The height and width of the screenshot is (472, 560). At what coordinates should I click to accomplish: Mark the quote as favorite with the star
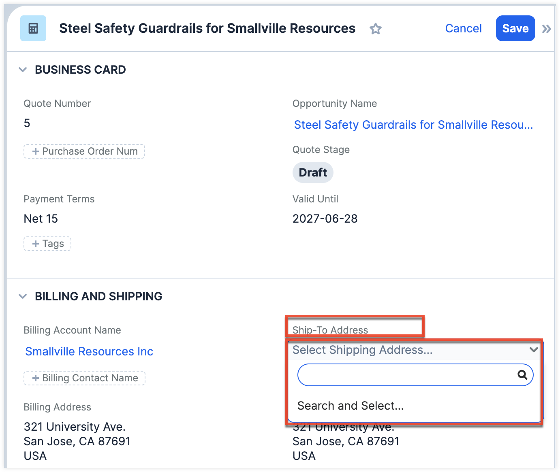click(x=376, y=29)
